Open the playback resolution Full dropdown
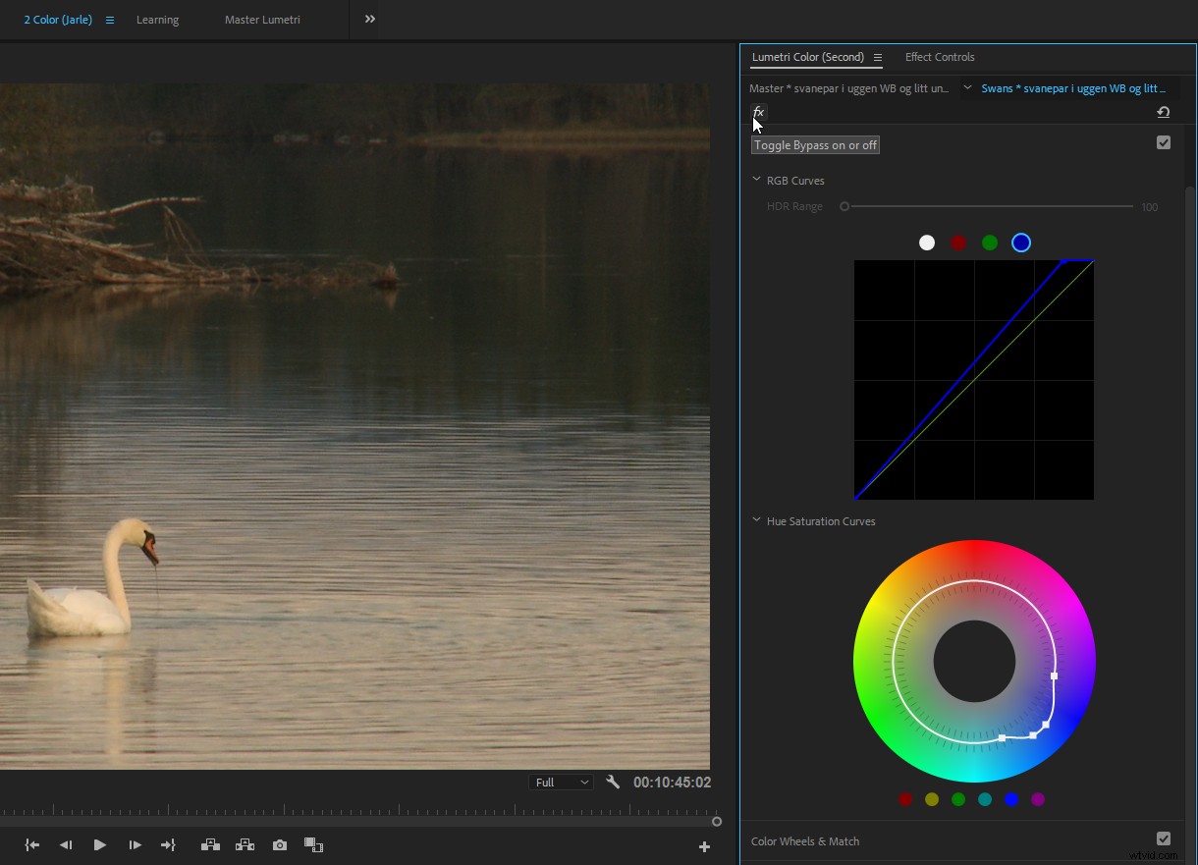 point(560,782)
